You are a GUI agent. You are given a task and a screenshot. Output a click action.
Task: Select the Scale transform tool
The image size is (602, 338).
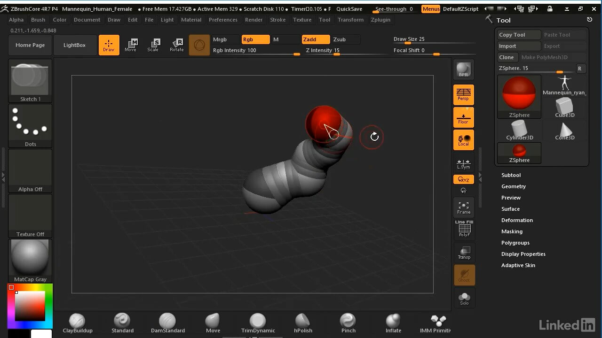pos(153,45)
